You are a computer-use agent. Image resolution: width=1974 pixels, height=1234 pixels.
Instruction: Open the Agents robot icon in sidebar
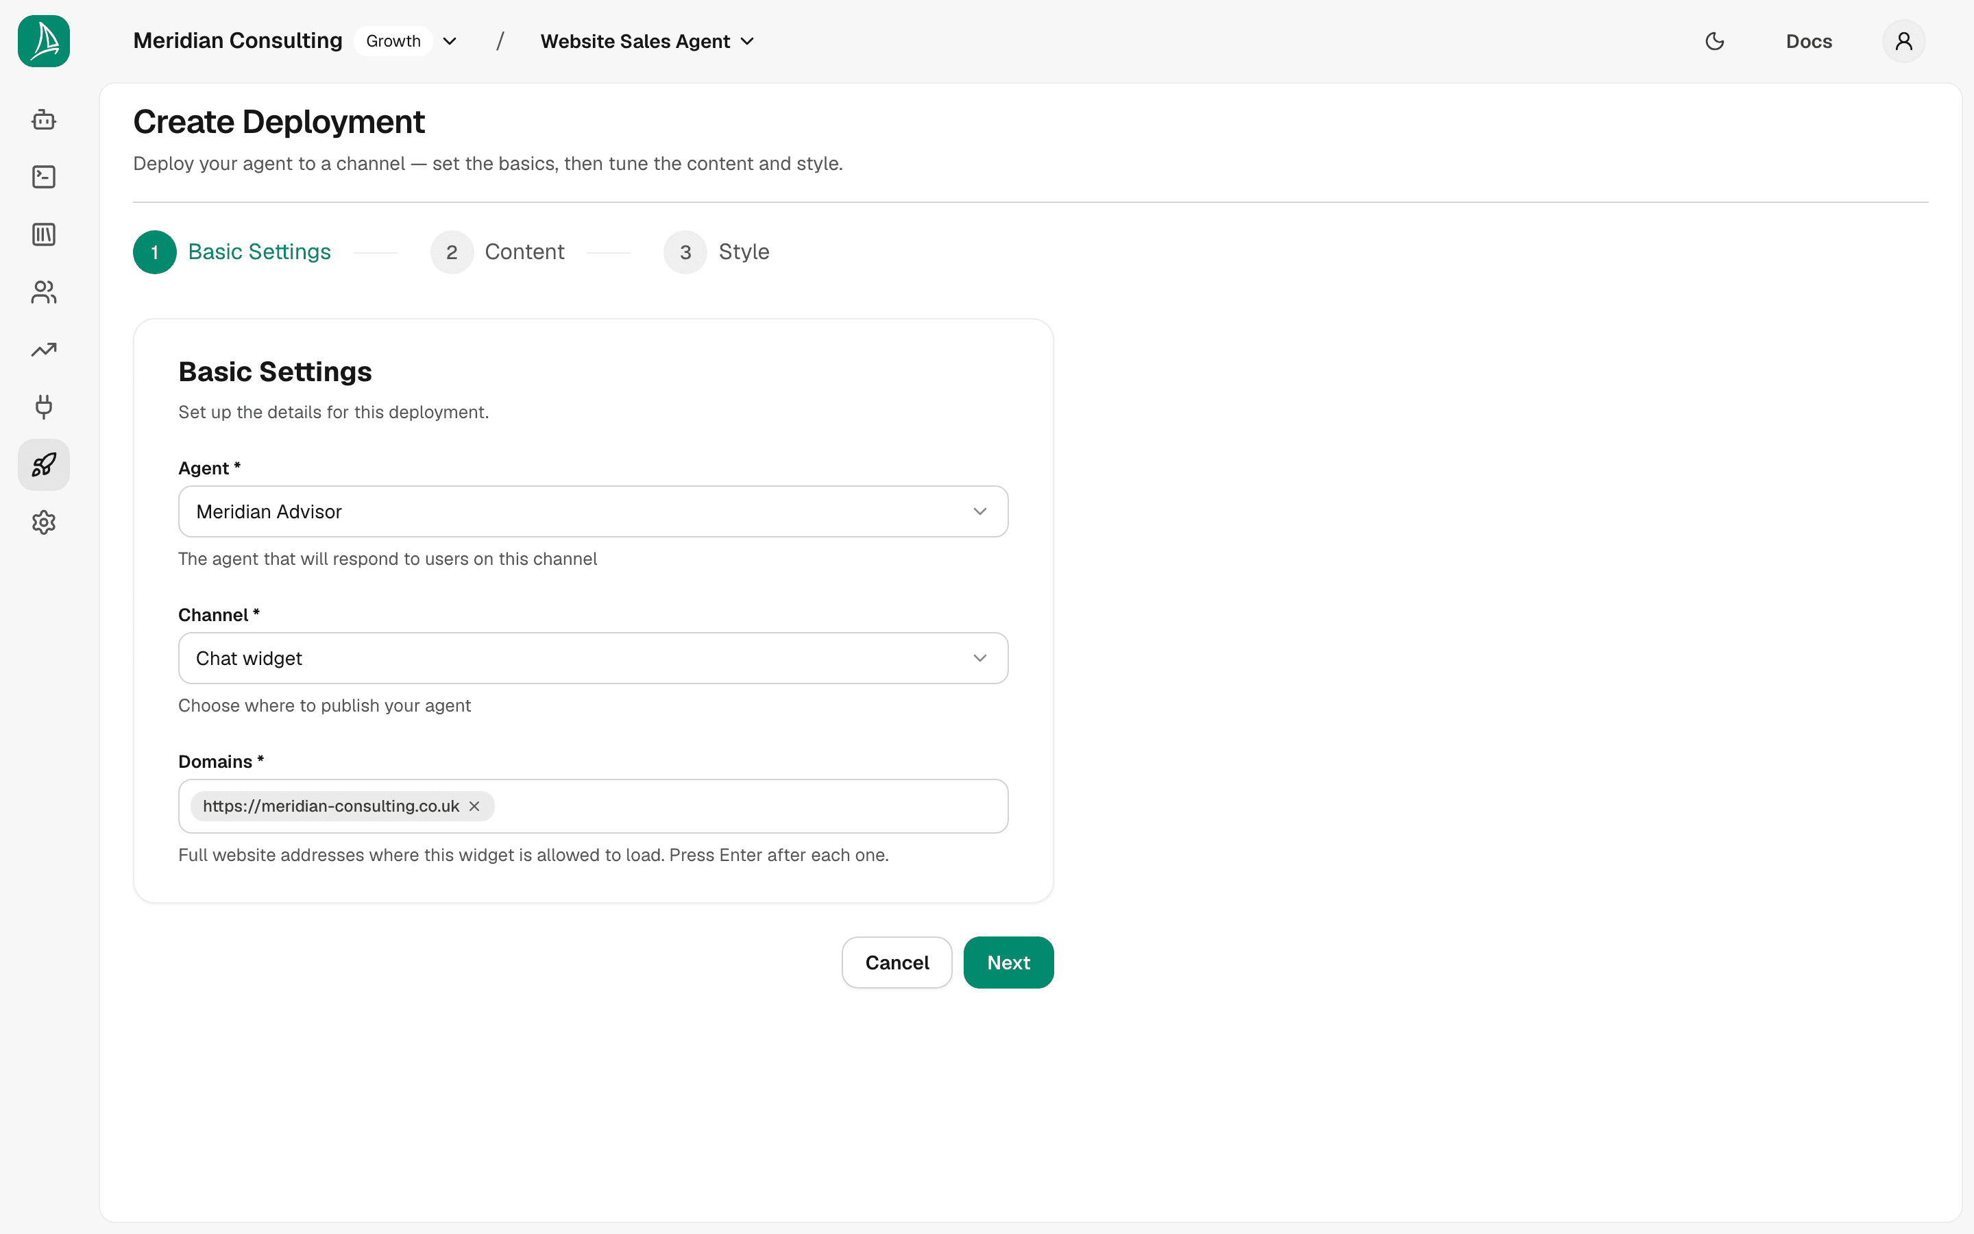click(43, 120)
